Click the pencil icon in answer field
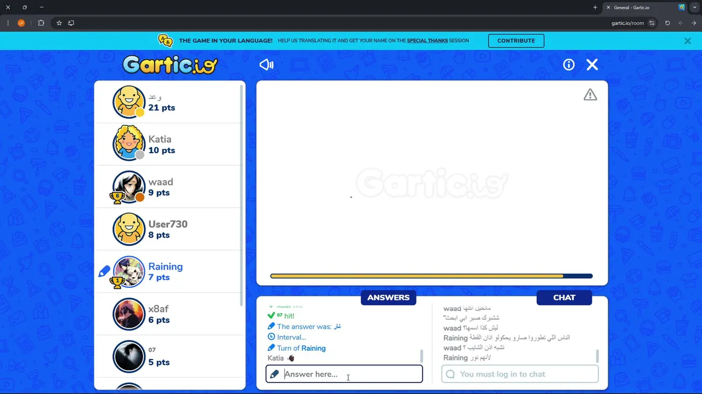Screen dimensions: 702x394 274,374
